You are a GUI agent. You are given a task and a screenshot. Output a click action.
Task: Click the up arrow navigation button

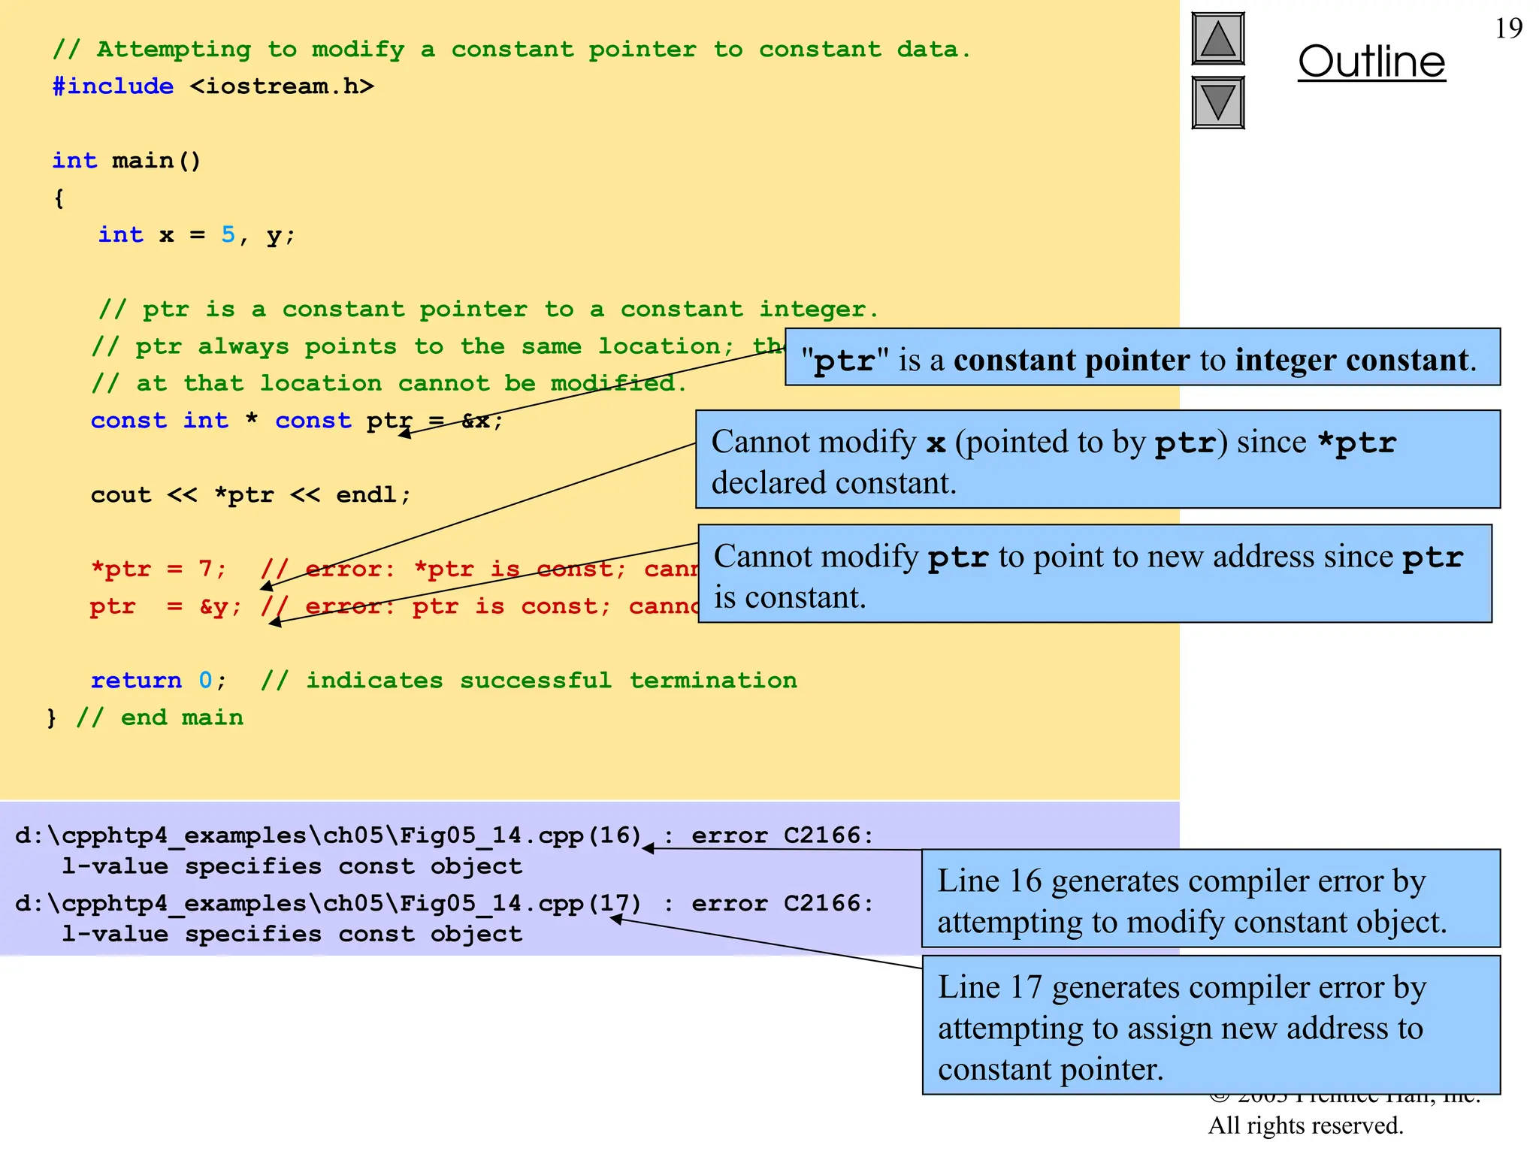[1218, 39]
